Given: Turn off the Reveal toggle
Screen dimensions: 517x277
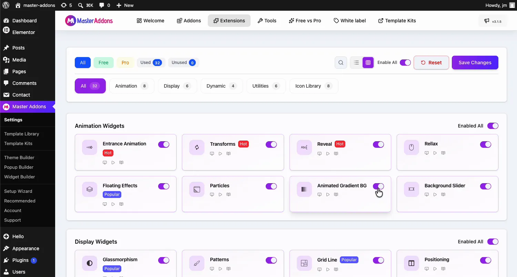Looking at the screenshot, I should (x=378, y=144).
